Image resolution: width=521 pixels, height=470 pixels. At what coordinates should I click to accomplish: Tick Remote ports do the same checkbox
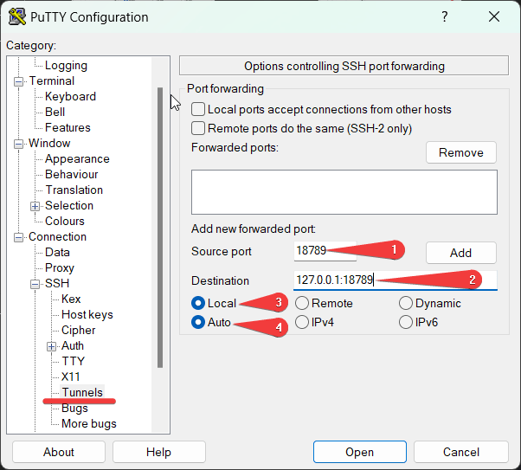pyautogui.click(x=198, y=128)
